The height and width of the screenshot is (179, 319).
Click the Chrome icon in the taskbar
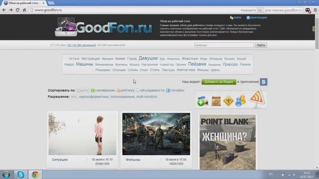[35, 175]
